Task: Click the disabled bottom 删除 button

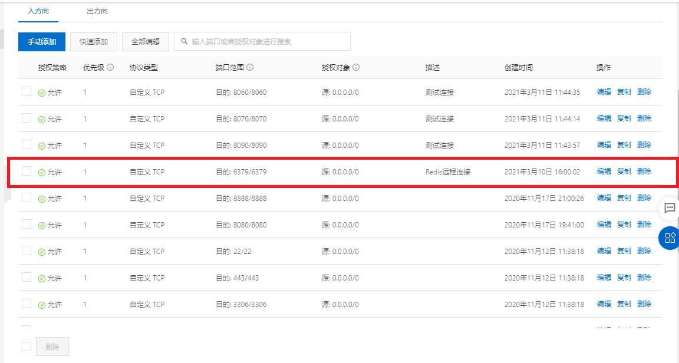Action: [x=52, y=346]
